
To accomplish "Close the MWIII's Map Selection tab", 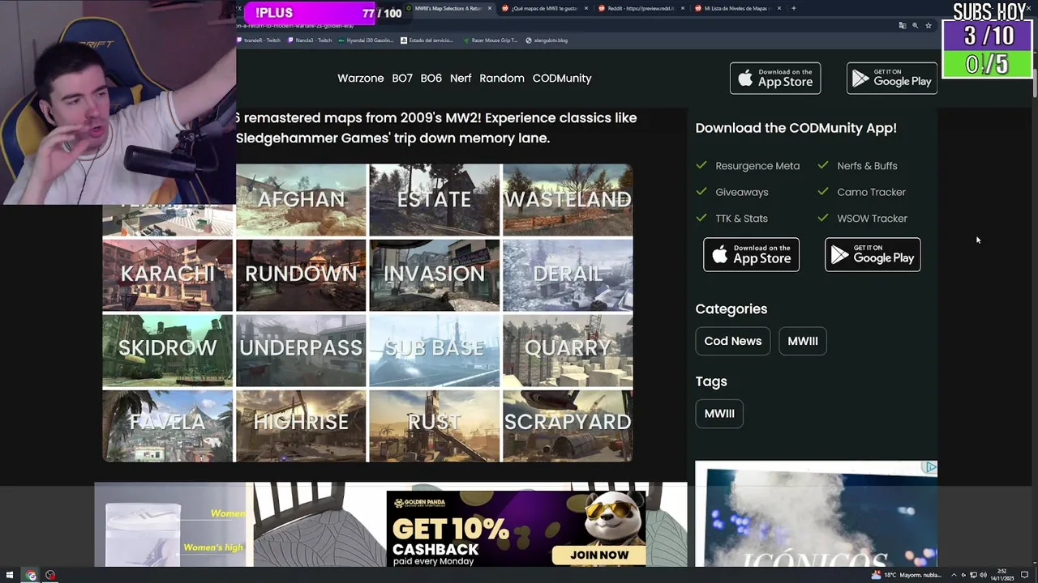I will pyautogui.click(x=490, y=8).
